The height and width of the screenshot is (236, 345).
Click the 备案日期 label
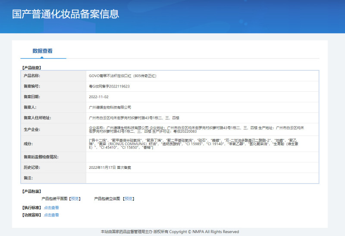click(32, 97)
